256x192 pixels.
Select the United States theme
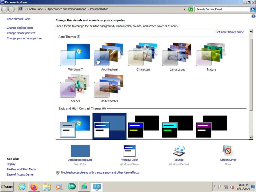point(109,88)
